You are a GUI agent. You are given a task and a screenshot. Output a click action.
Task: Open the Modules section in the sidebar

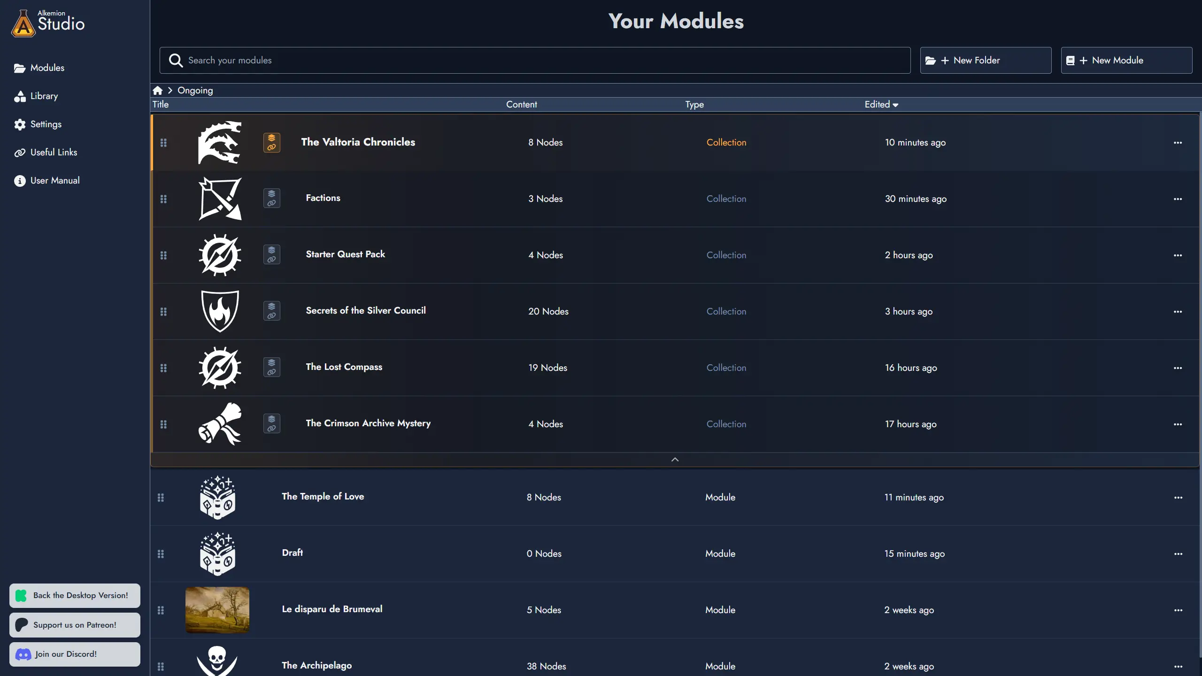[47, 68]
